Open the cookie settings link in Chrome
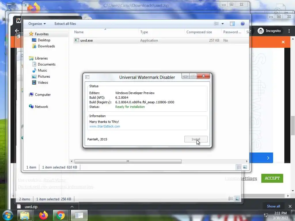Viewport: 295px width, 221px height. [x=241, y=178]
